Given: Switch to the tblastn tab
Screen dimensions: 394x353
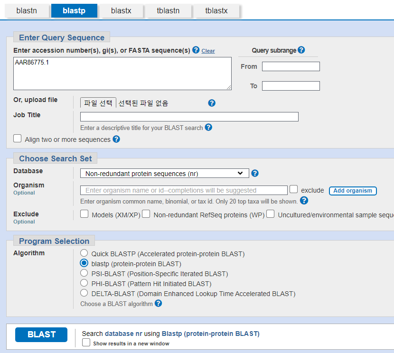Looking at the screenshot, I should [168, 11].
